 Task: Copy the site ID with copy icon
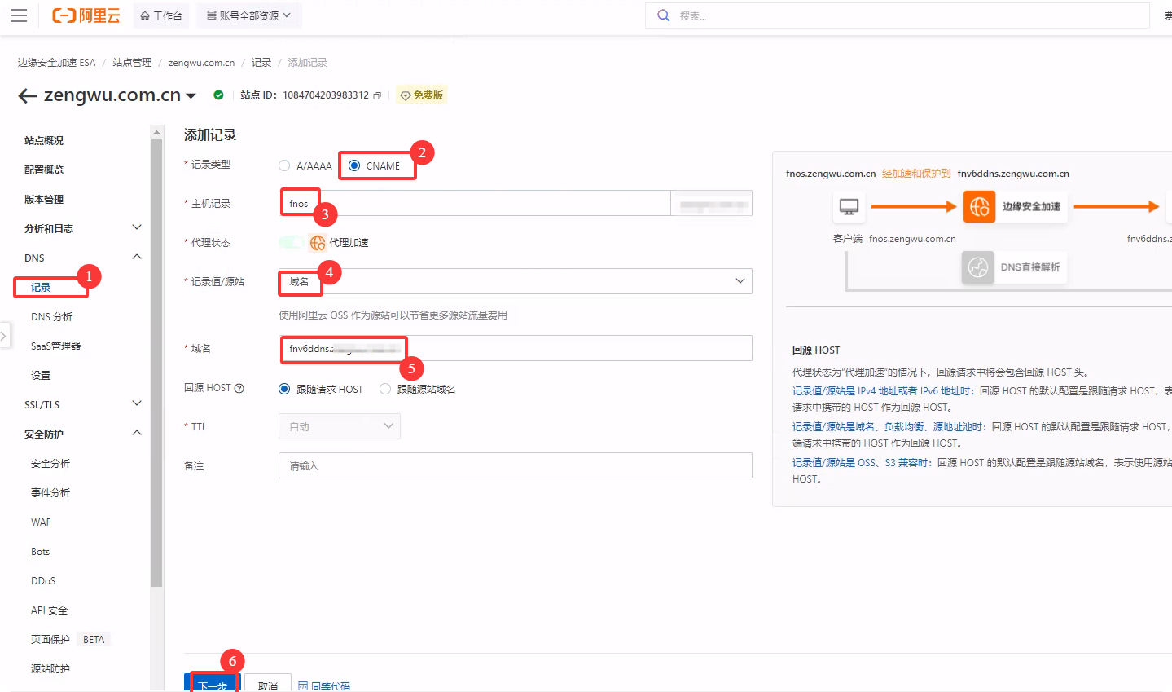(377, 95)
